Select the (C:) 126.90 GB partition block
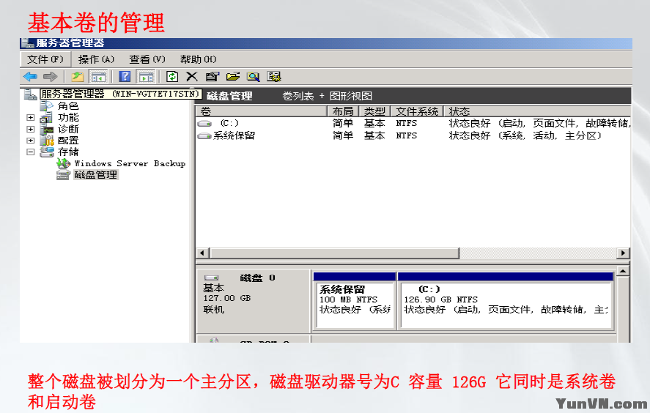This screenshot has width=650, height=413. tap(506, 301)
